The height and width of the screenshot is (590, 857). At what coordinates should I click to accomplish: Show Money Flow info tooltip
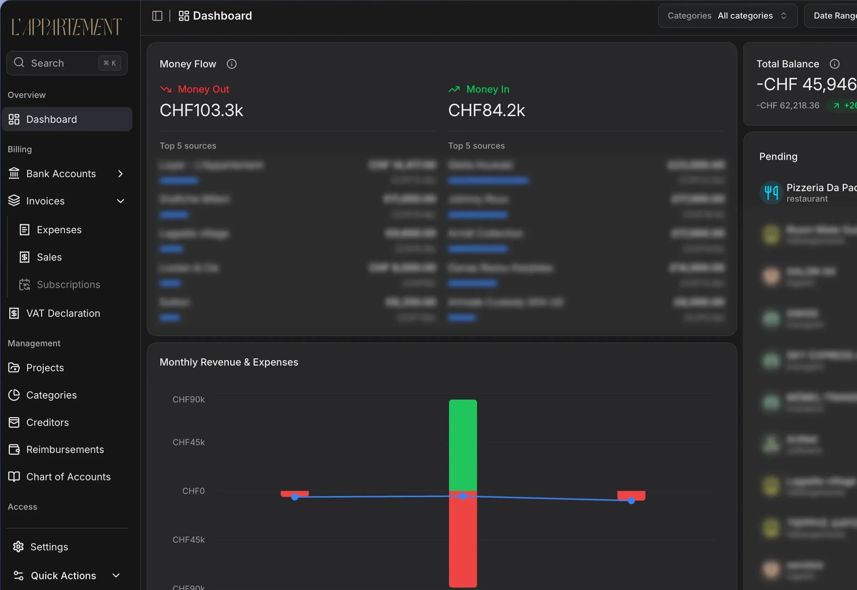[232, 63]
